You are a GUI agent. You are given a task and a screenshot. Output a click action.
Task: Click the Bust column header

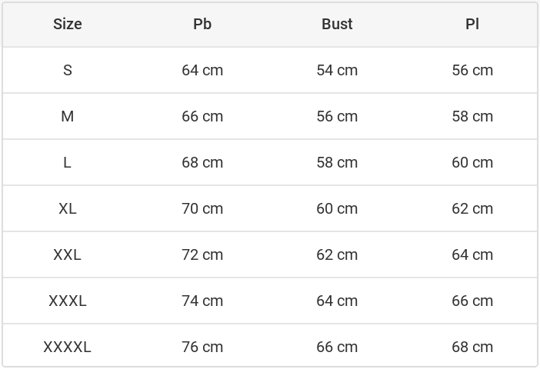(x=337, y=24)
